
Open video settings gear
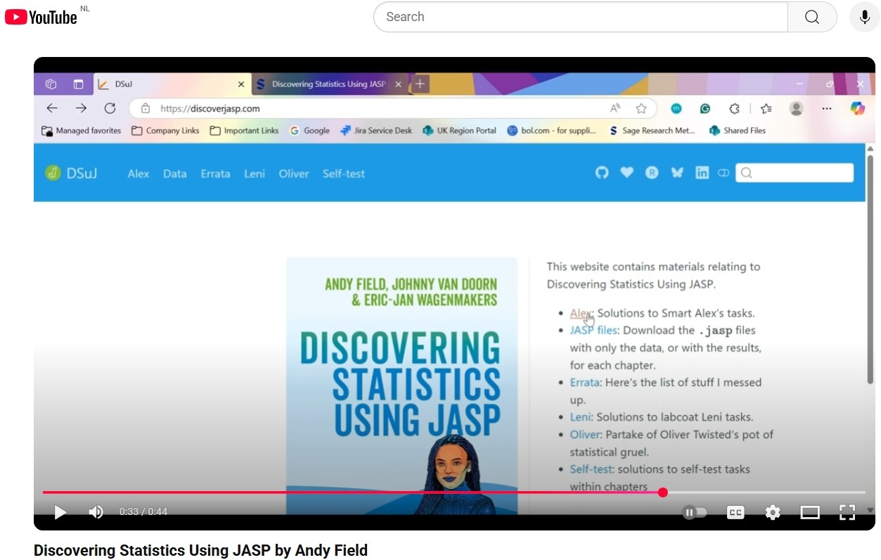click(x=773, y=512)
